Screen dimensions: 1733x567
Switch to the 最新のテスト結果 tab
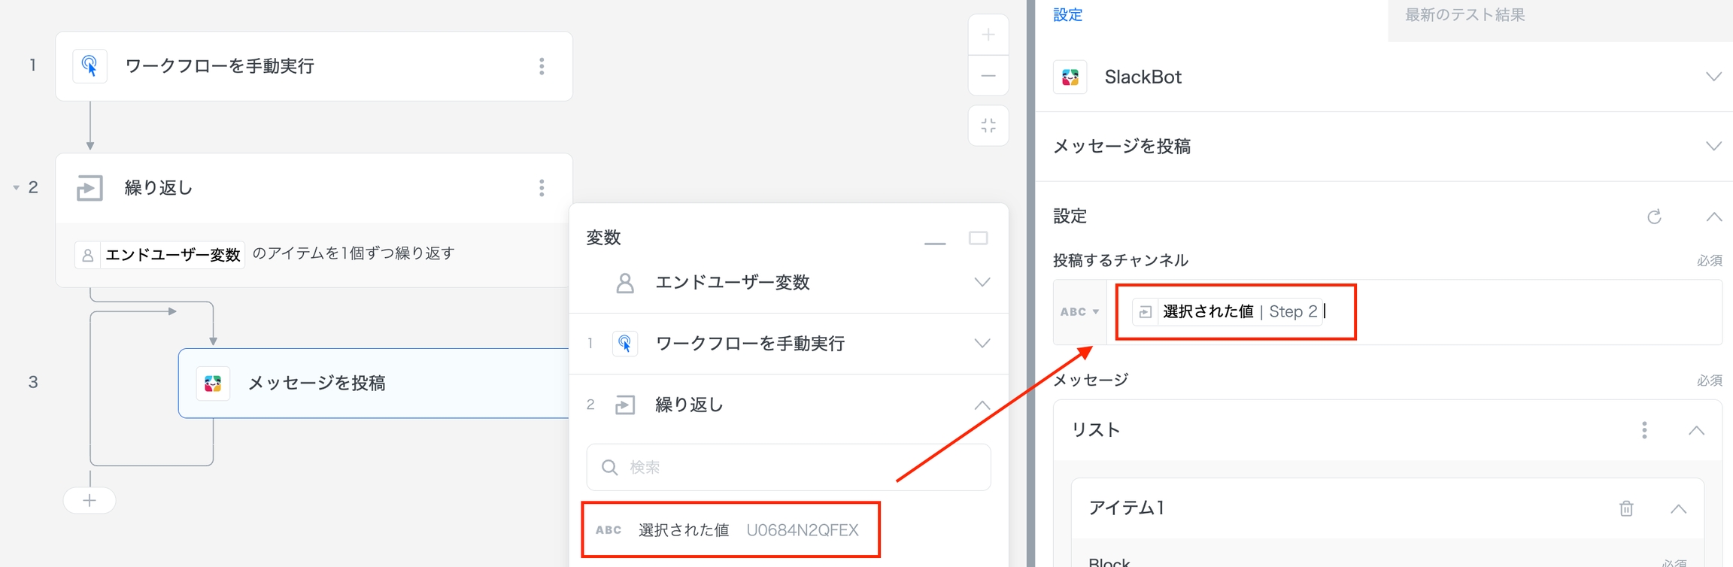(1464, 15)
